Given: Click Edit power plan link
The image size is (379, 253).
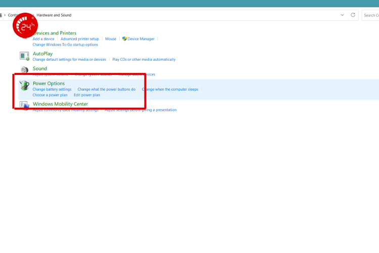Looking at the screenshot, I should coord(86,95).
